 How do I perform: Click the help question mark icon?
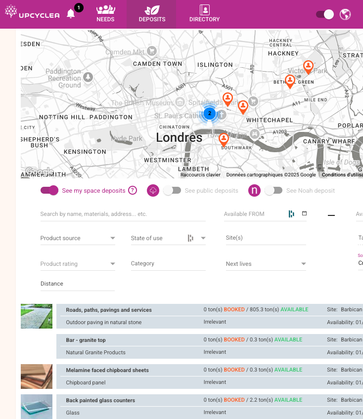pos(132,191)
